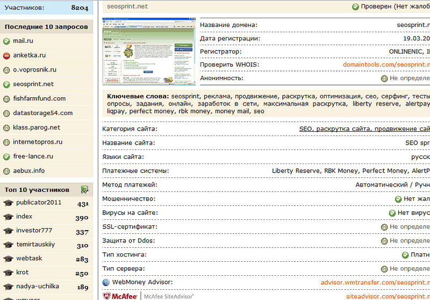Click status icon beside aebux.info
This screenshot has width=430, height=300.
(x=6, y=172)
